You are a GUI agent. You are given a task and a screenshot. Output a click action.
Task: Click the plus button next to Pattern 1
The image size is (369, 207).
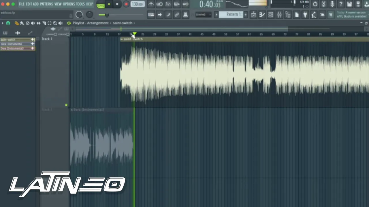click(246, 15)
